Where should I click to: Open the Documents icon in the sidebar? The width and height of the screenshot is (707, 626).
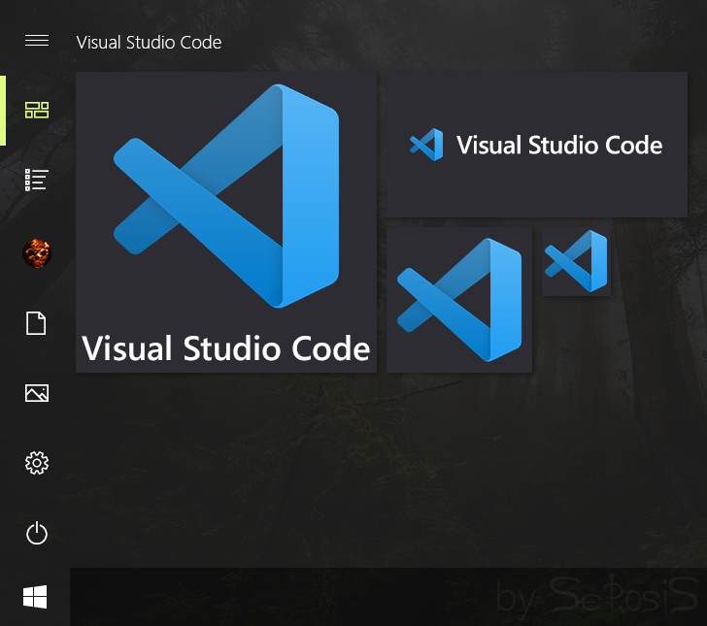tap(36, 323)
